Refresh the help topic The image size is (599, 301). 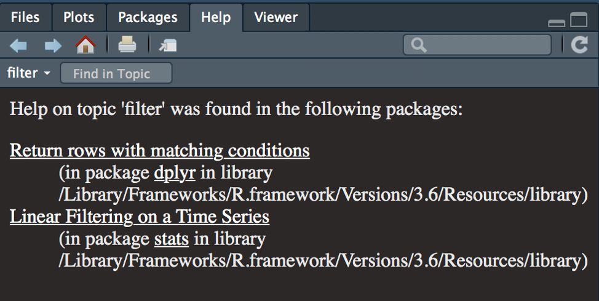[x=579, y=44]
